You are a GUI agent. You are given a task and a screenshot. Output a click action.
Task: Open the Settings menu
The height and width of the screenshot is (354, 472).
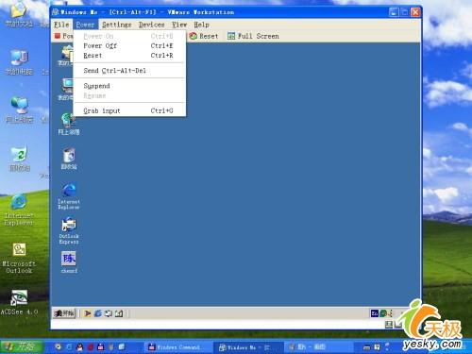(x=117, y=25)
